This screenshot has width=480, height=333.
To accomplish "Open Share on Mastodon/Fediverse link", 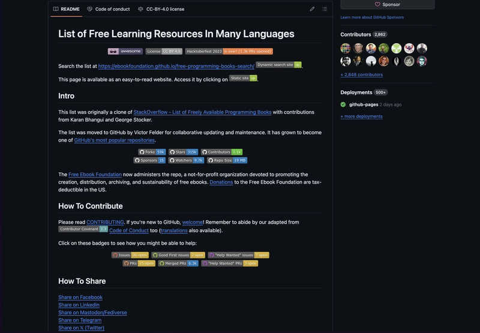I will [x=92, y=312].
